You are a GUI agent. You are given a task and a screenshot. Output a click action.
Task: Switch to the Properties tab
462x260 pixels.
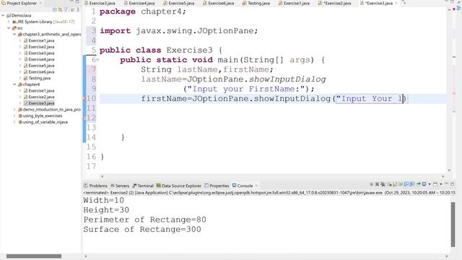coord(217,186)
